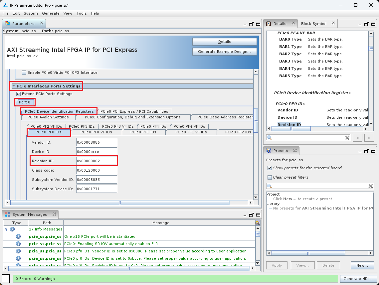The width and height of the screenshot is (379, 285).
Task: Minimize the Presets panel
Action: tap(360, 151)
